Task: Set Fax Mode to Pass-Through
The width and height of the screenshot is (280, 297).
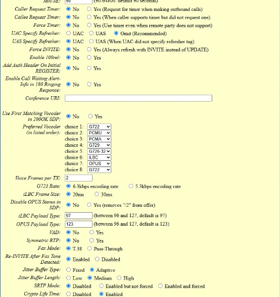Action: [x=89, y=248]
